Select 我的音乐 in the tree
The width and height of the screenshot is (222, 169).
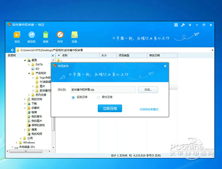click(x=37, y=117)
